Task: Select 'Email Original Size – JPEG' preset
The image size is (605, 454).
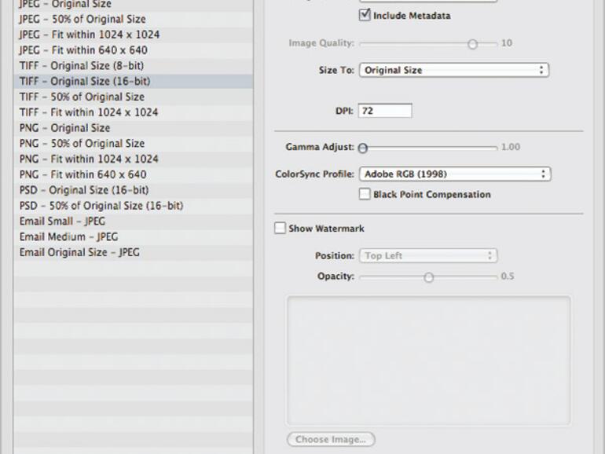Action: [x=134, y=252]
